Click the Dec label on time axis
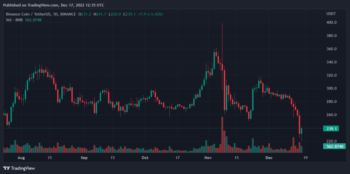This screenshot has height=174, width=350. [269, 158]
